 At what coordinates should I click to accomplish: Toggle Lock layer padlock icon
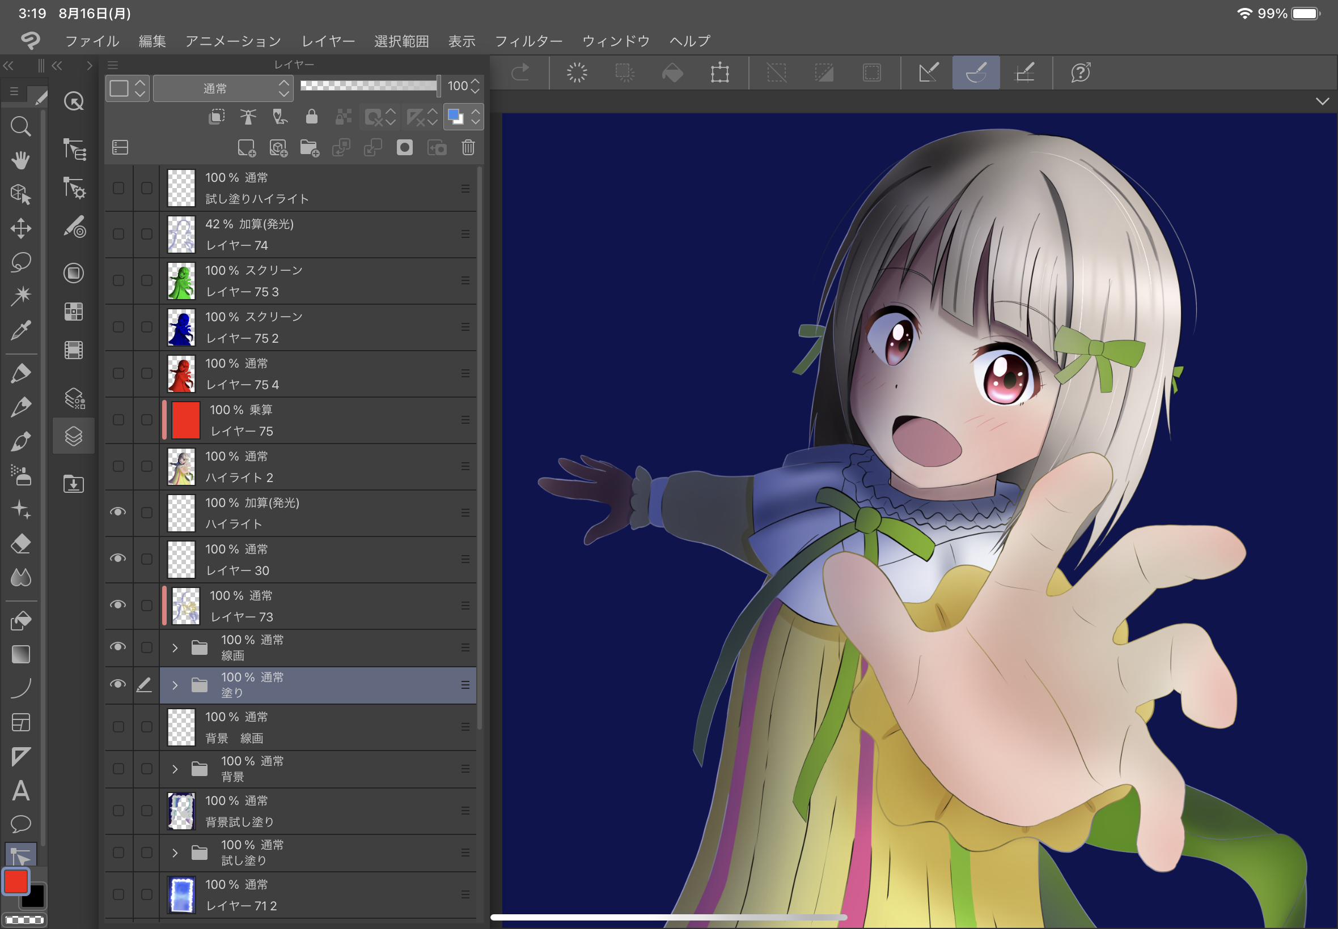coord(312,117)
